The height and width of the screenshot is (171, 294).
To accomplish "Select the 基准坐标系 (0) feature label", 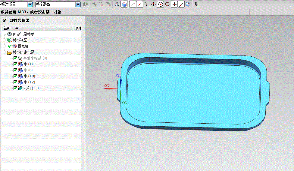I will (x=35, y=58).
